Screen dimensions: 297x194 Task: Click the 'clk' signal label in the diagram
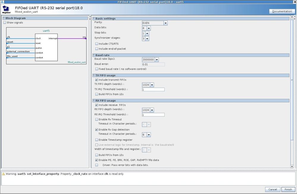coord(9,37)
